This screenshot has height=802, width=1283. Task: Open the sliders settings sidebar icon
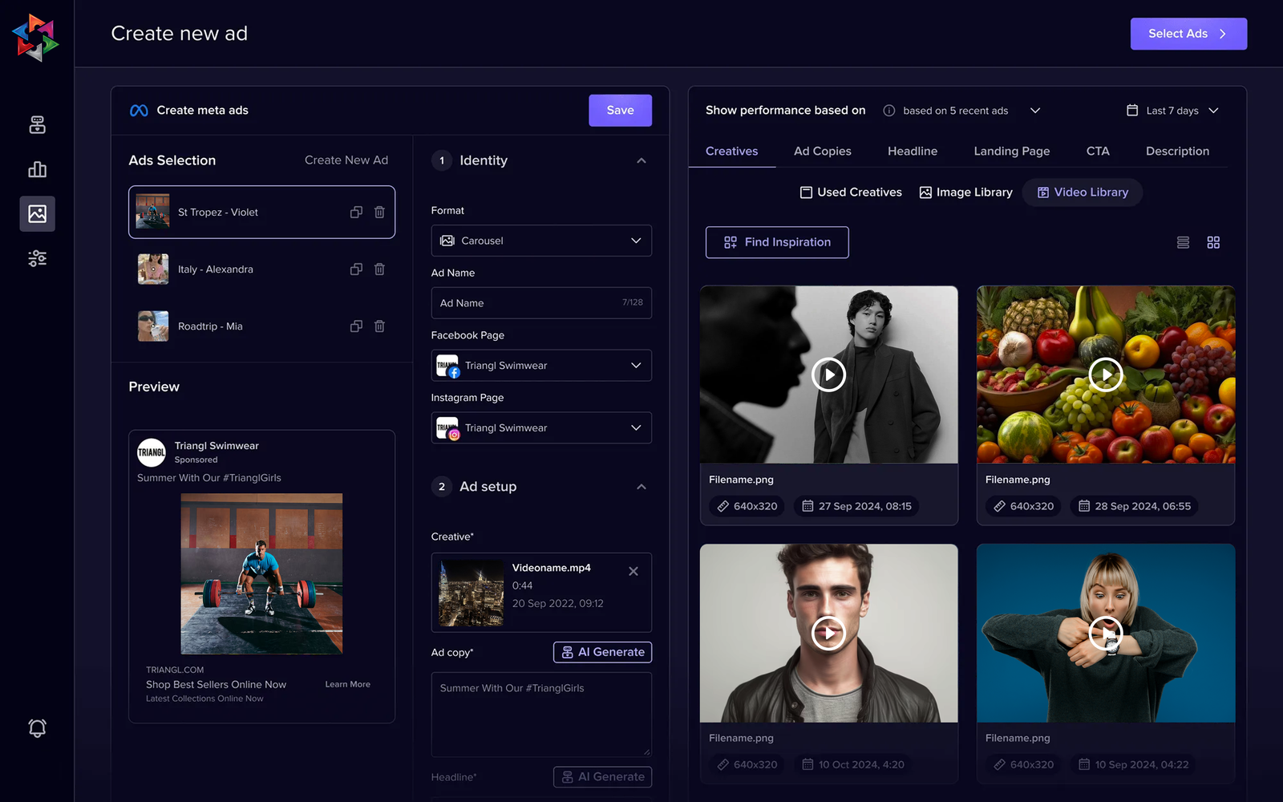click(37, 258)
